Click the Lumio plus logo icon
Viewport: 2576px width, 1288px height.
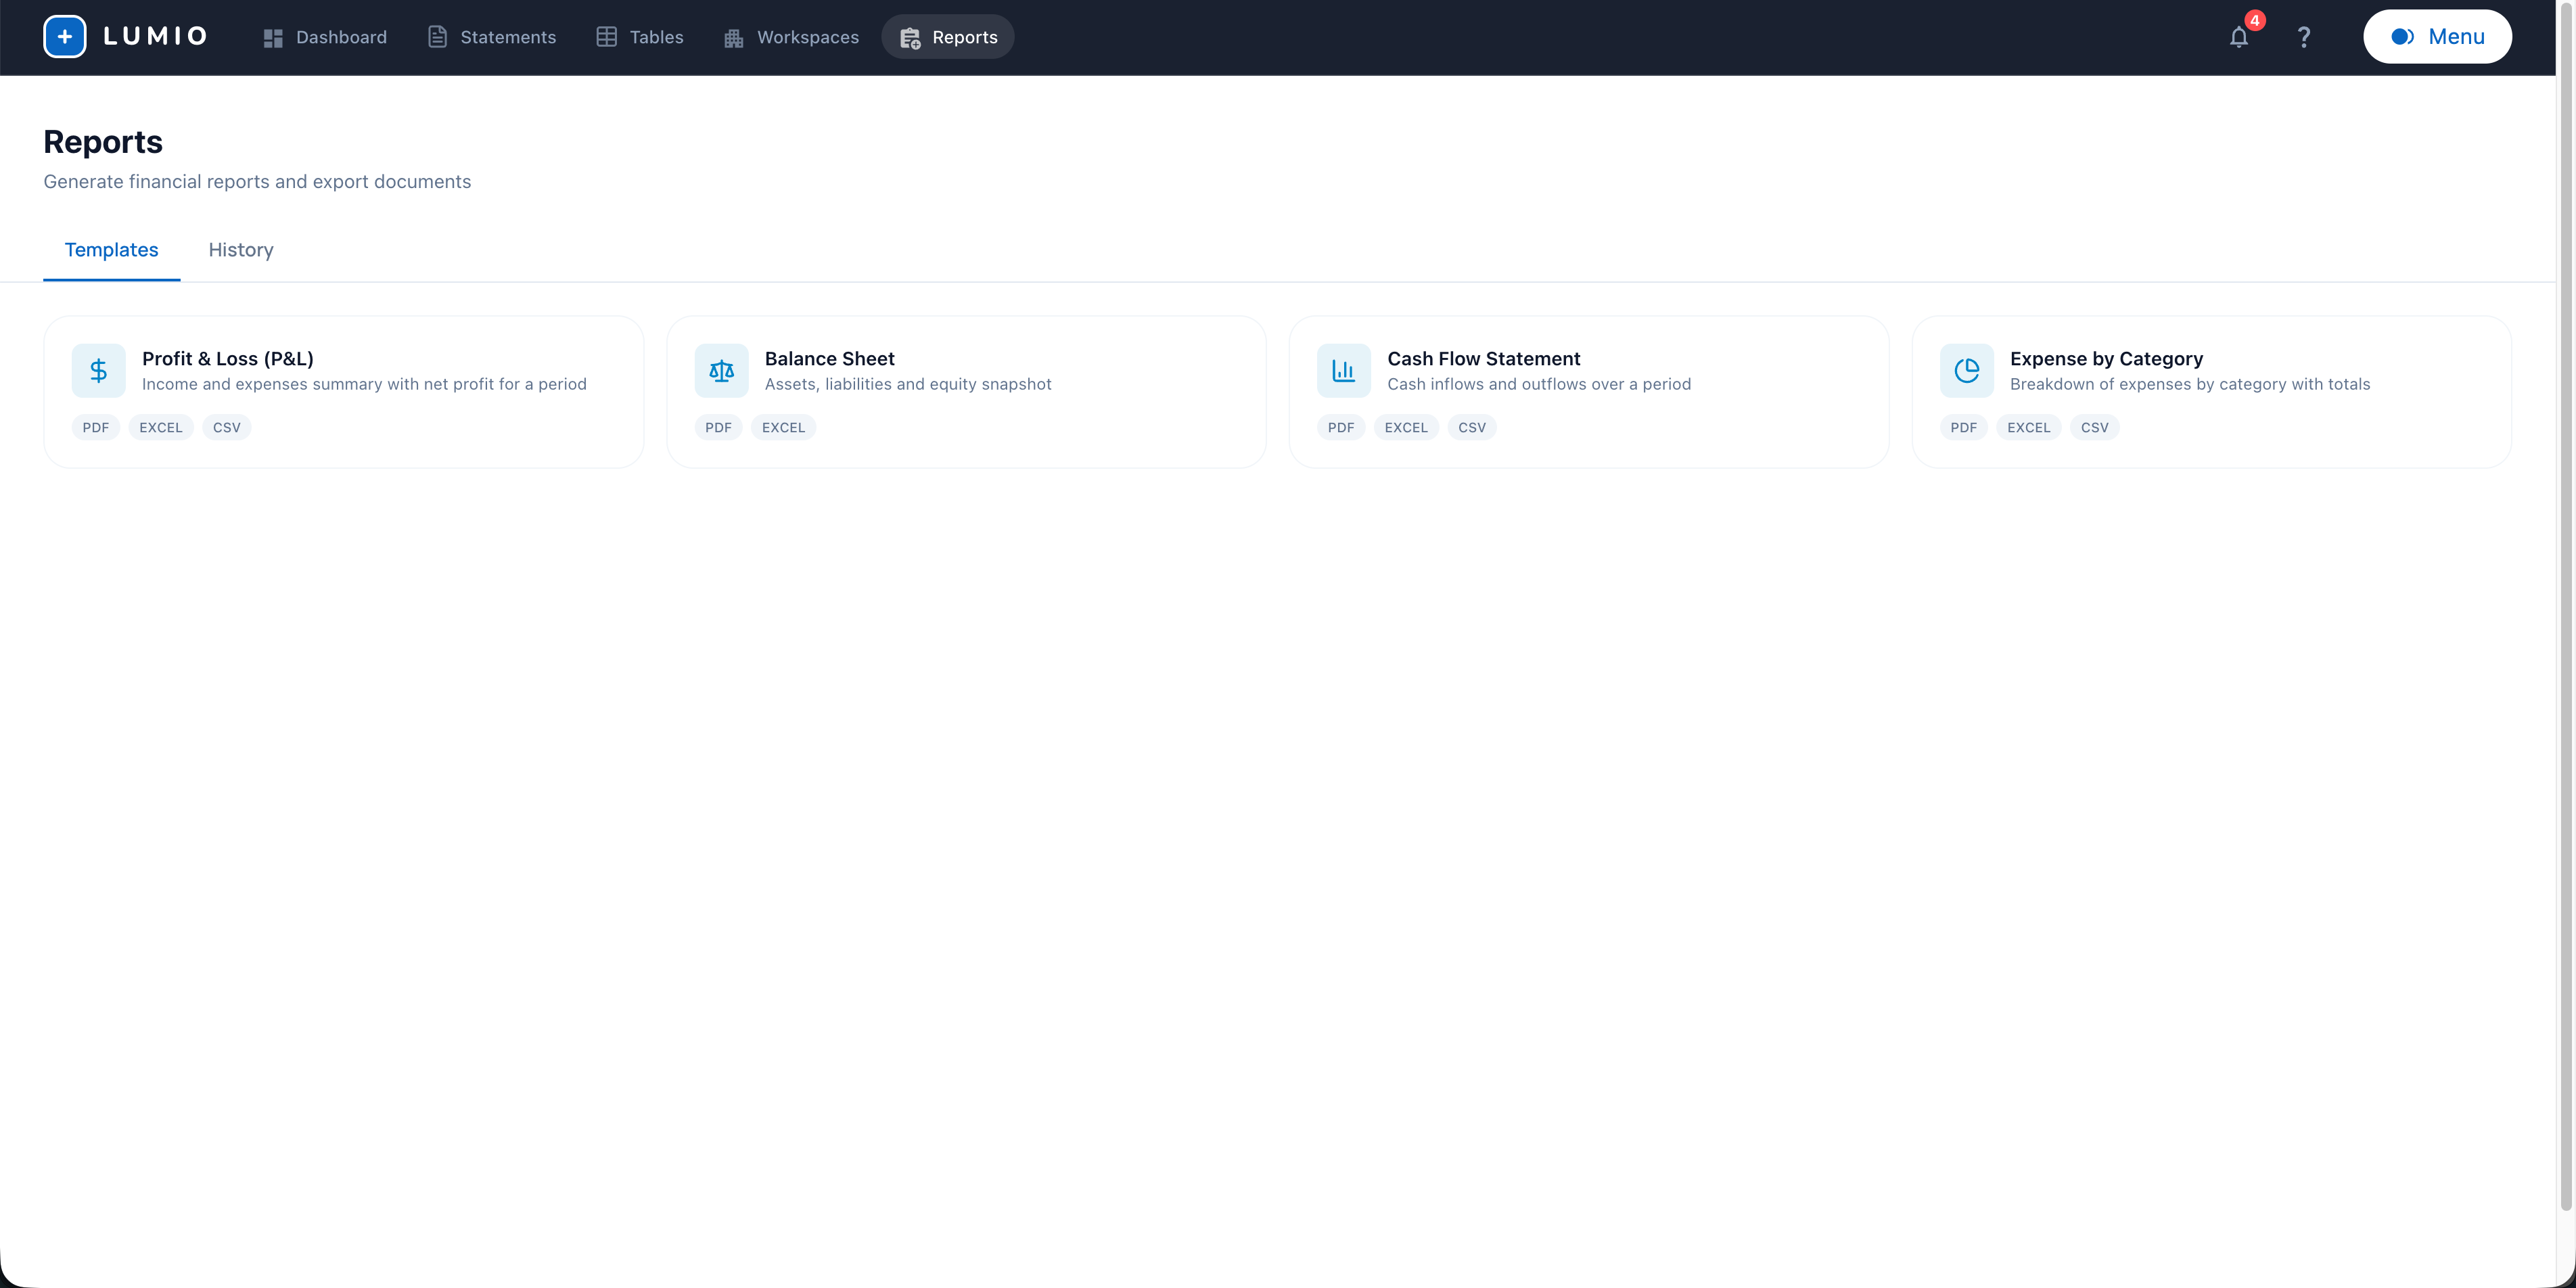[65, 37]
